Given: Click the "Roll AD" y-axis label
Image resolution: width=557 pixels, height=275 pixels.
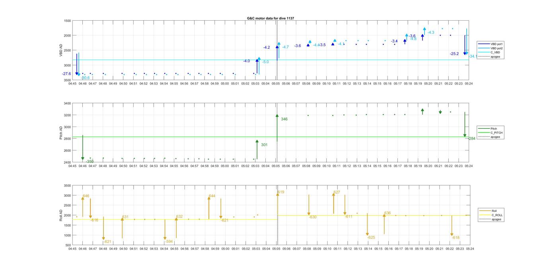Looking at the screenshot, I should tap(61, 215).
